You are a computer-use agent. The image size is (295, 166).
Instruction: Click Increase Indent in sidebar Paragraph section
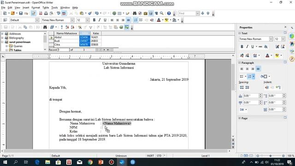click(x=266, y=88)
